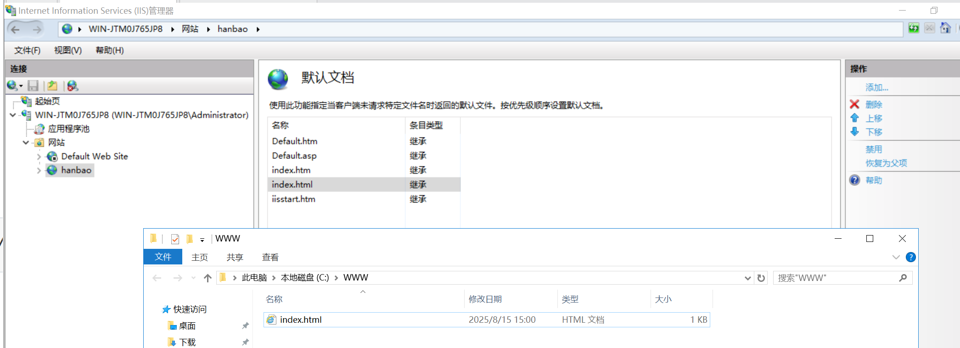
Task: Click the delete connection icon in Connections toolbar
Action: (73, 85)
